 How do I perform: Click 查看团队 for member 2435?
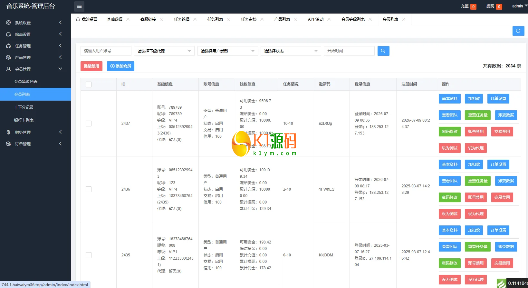tap(450, 247)
